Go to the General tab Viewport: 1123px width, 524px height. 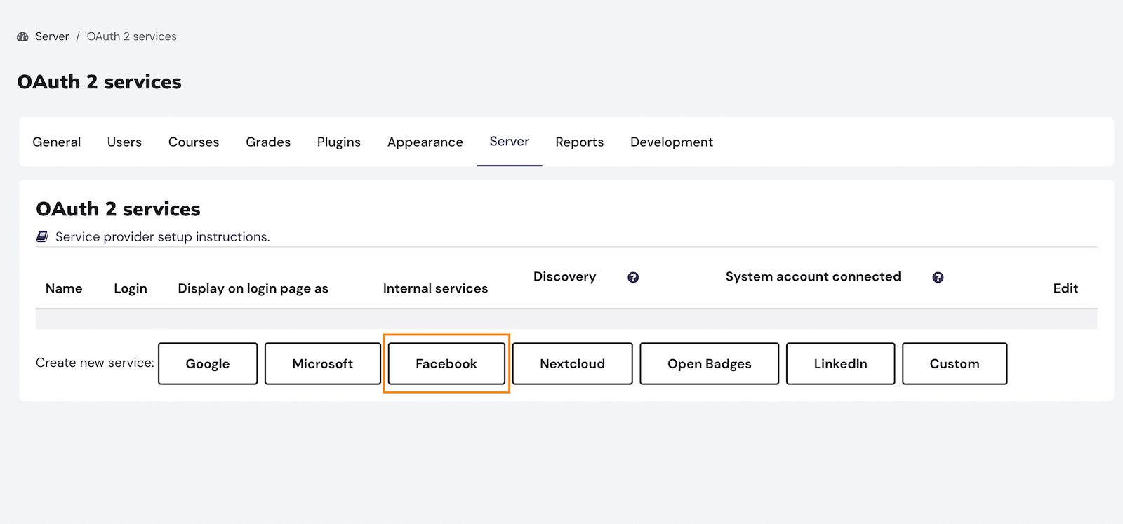[57, 142]
